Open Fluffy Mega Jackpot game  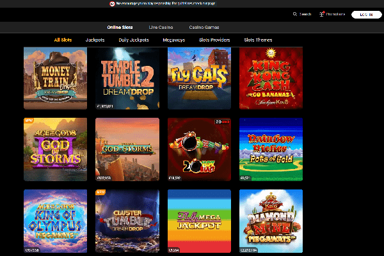pos(199,221)
